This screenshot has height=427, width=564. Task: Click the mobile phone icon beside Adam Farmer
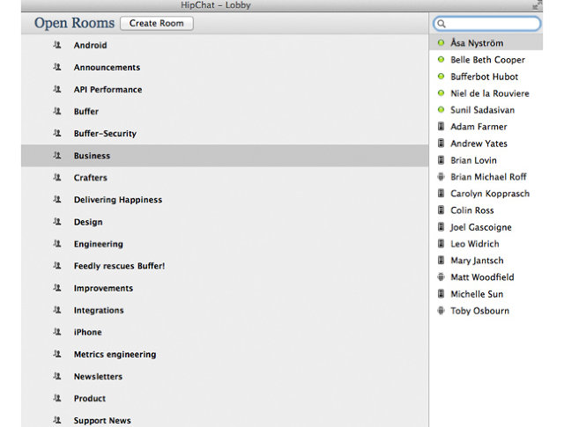(x=441, y=127)
